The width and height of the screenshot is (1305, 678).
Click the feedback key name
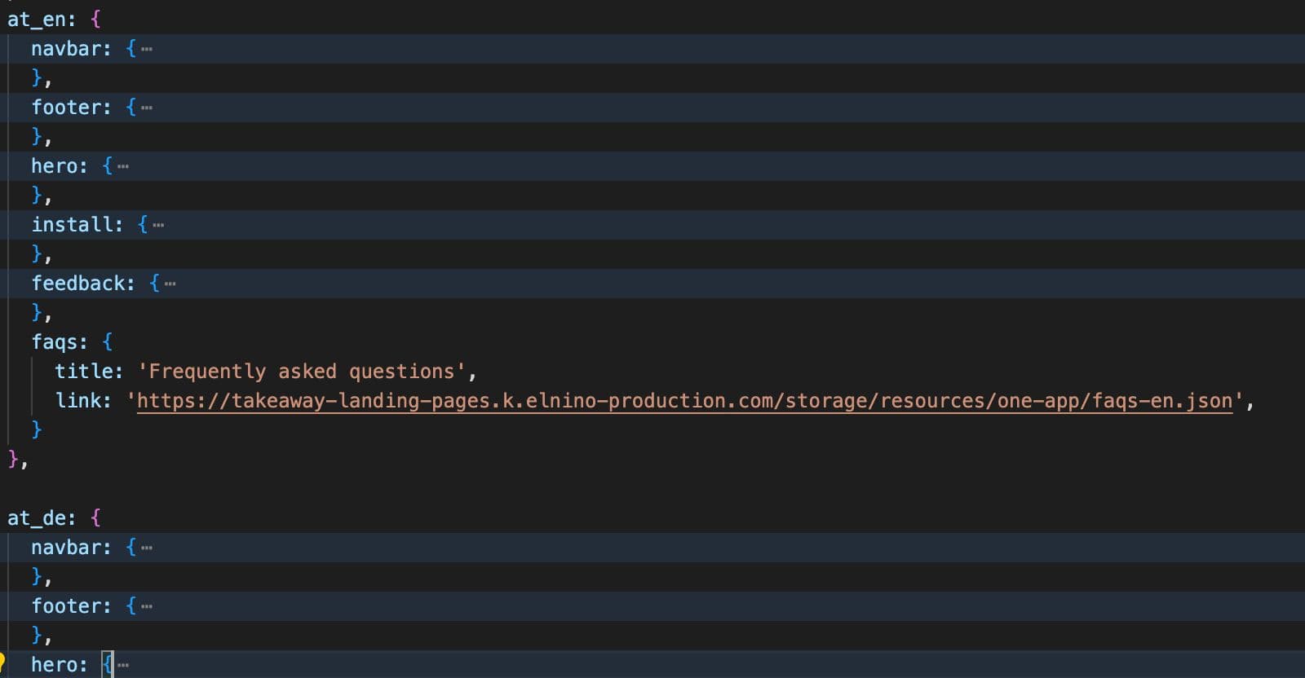coord(77,284)
